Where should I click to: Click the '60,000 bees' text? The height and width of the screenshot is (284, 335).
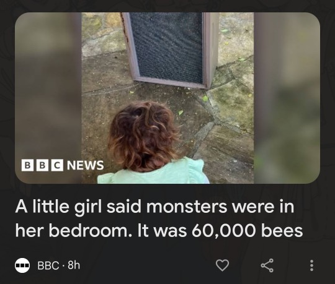pos(247,231)
